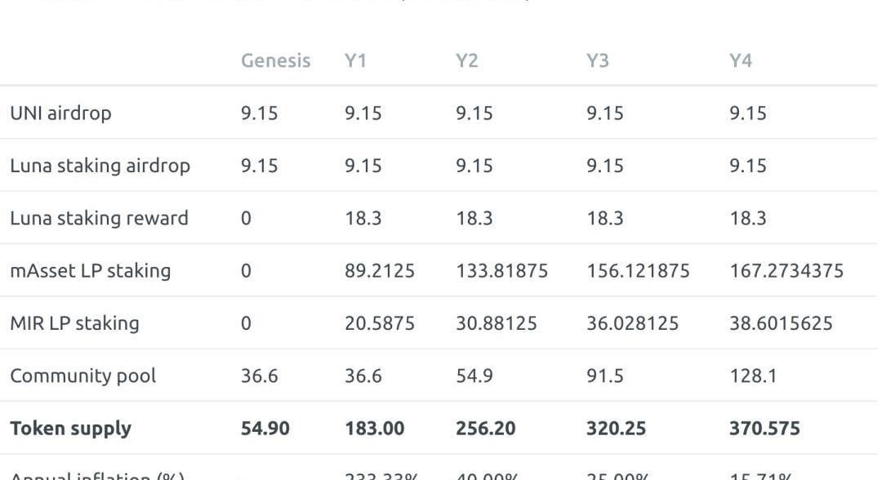Select the UNI airdrop row label
This screenshot has height=480, width=882.
(60, 113)
